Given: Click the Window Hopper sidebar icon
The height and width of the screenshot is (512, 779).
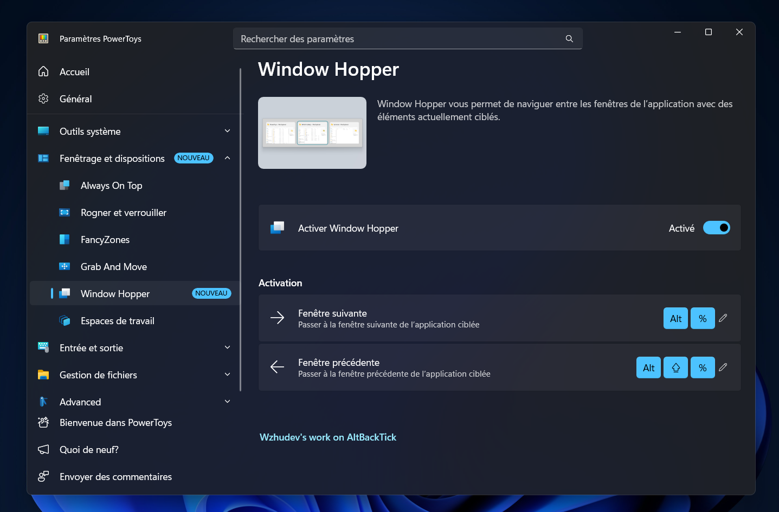Looking at the screenshot, I should [x=65, y=293].
